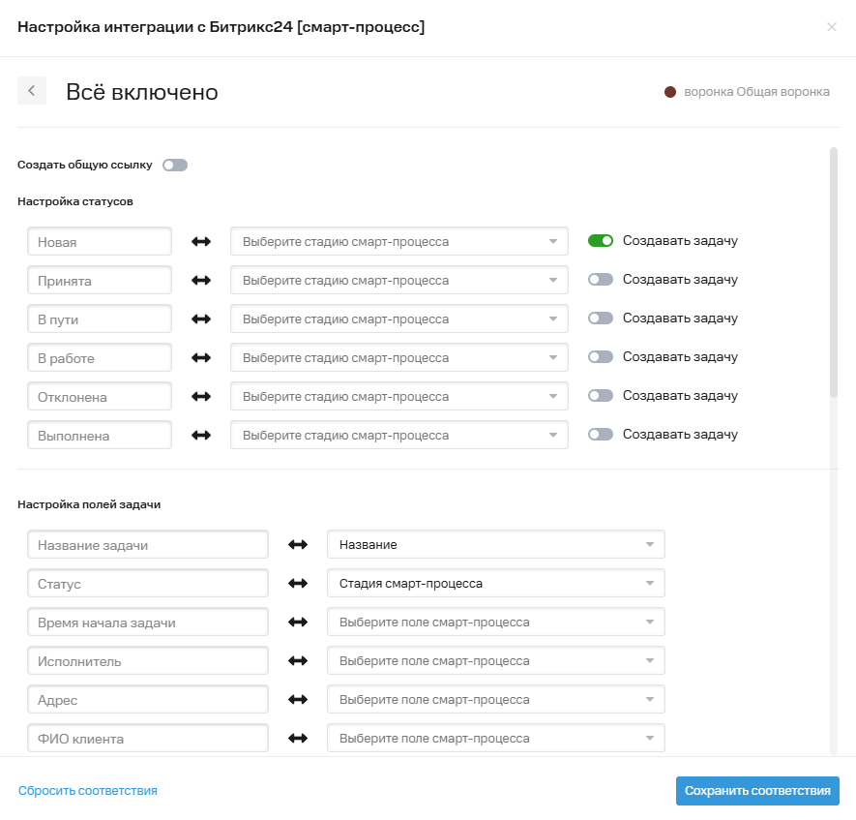This screenshot has height=820, width=856.
Task: Click the back arrow button
Action: tap(32, 91)
